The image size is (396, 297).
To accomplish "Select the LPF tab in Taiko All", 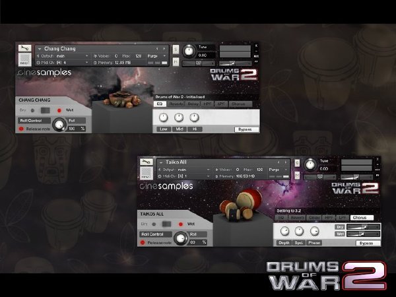I will pyautogui.click(x=343, y=217).
